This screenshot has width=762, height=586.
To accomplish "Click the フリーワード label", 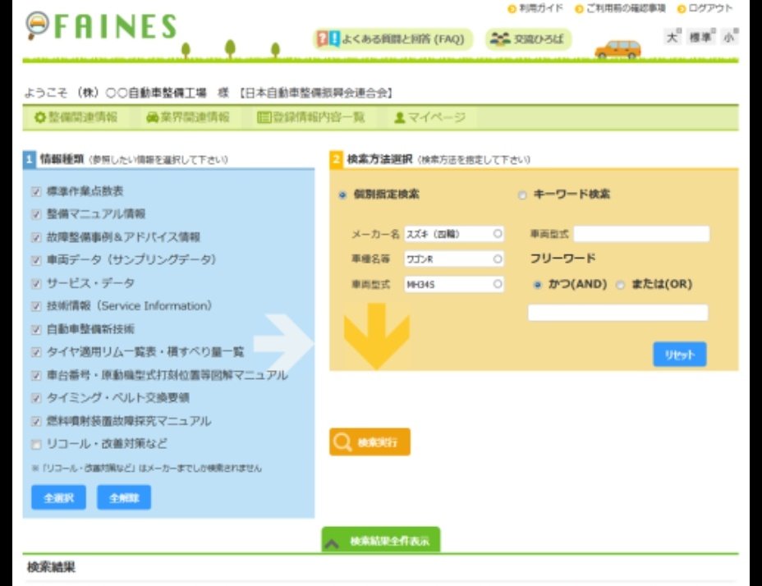I will coord(562,259).
